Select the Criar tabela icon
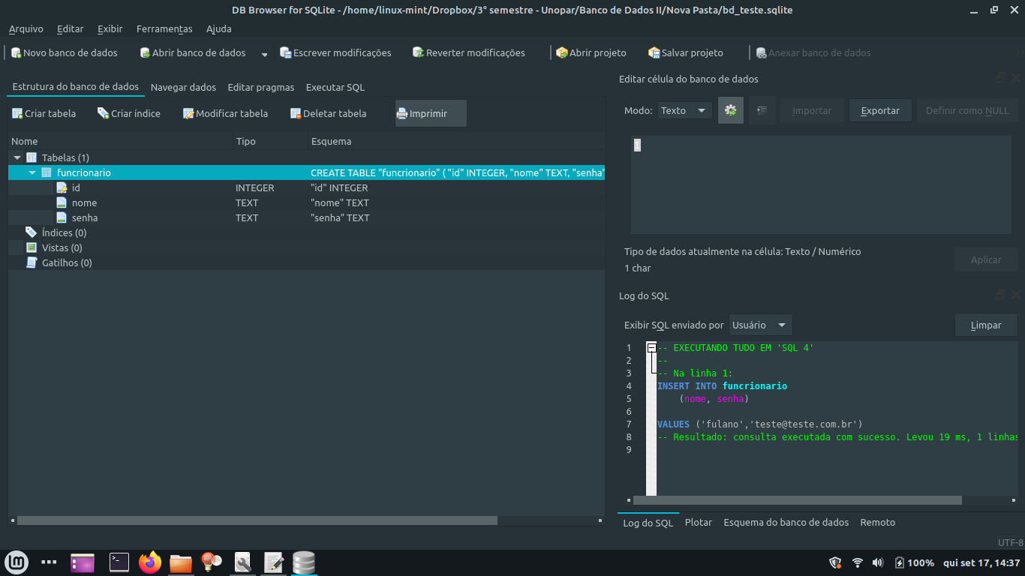 tap(44, 113)
